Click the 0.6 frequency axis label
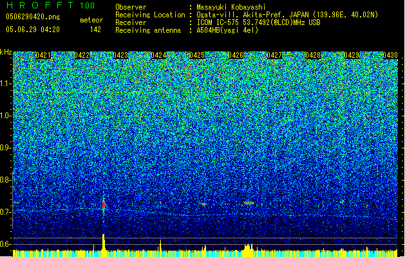The image size is (405, 257). pyautogui.click(x=6, y=244)
